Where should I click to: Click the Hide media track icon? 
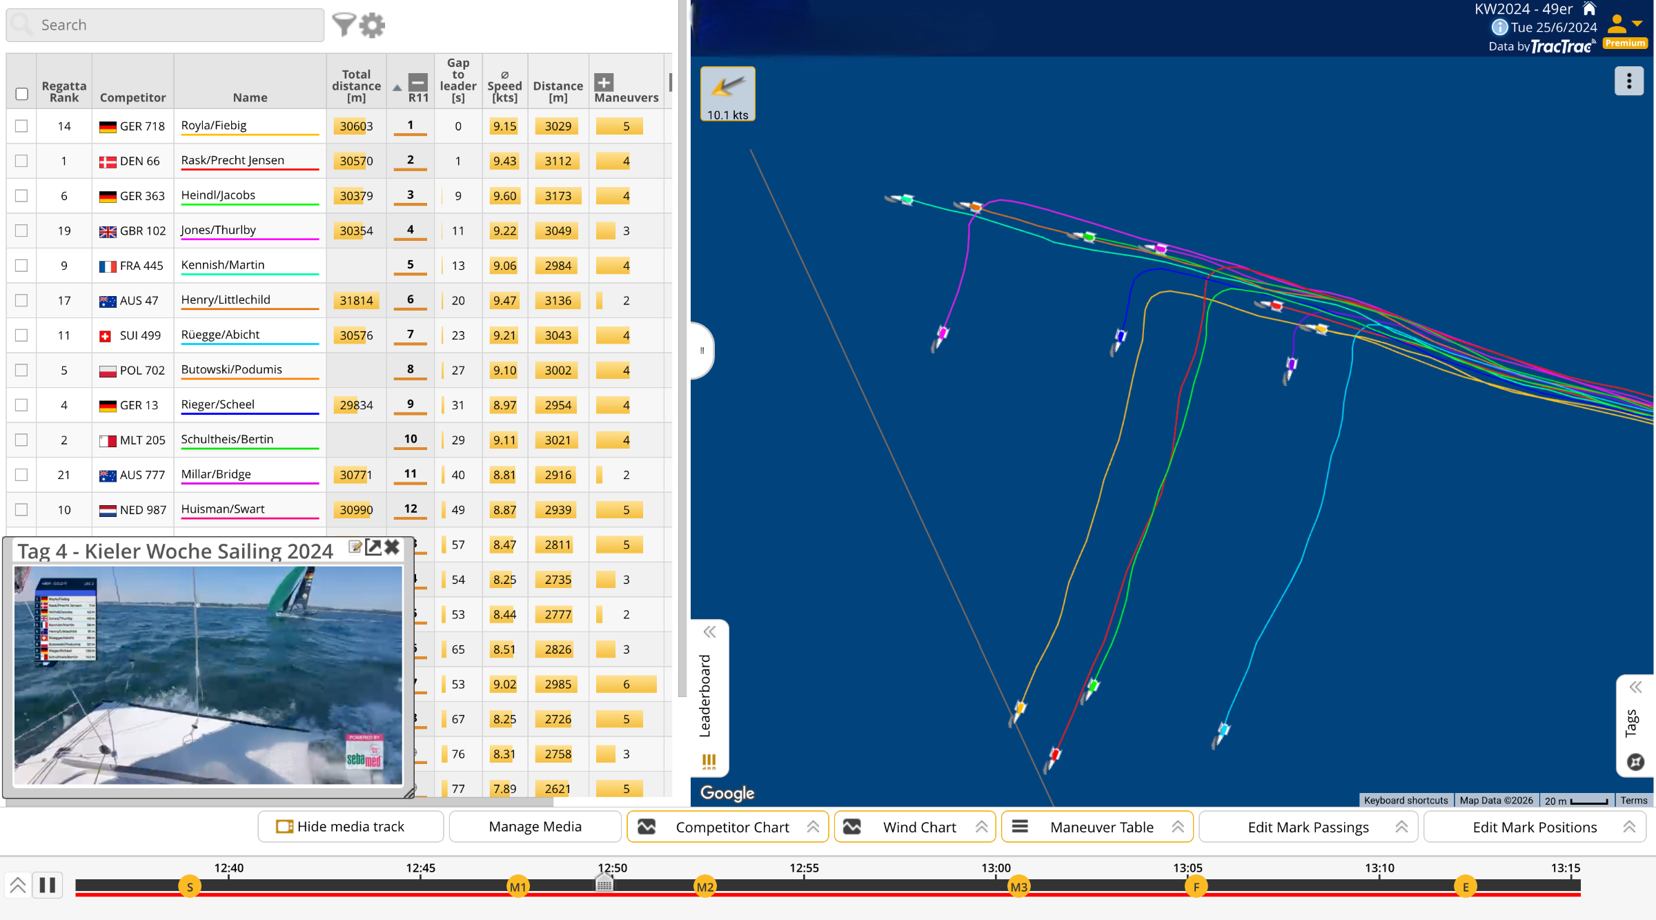284,827
